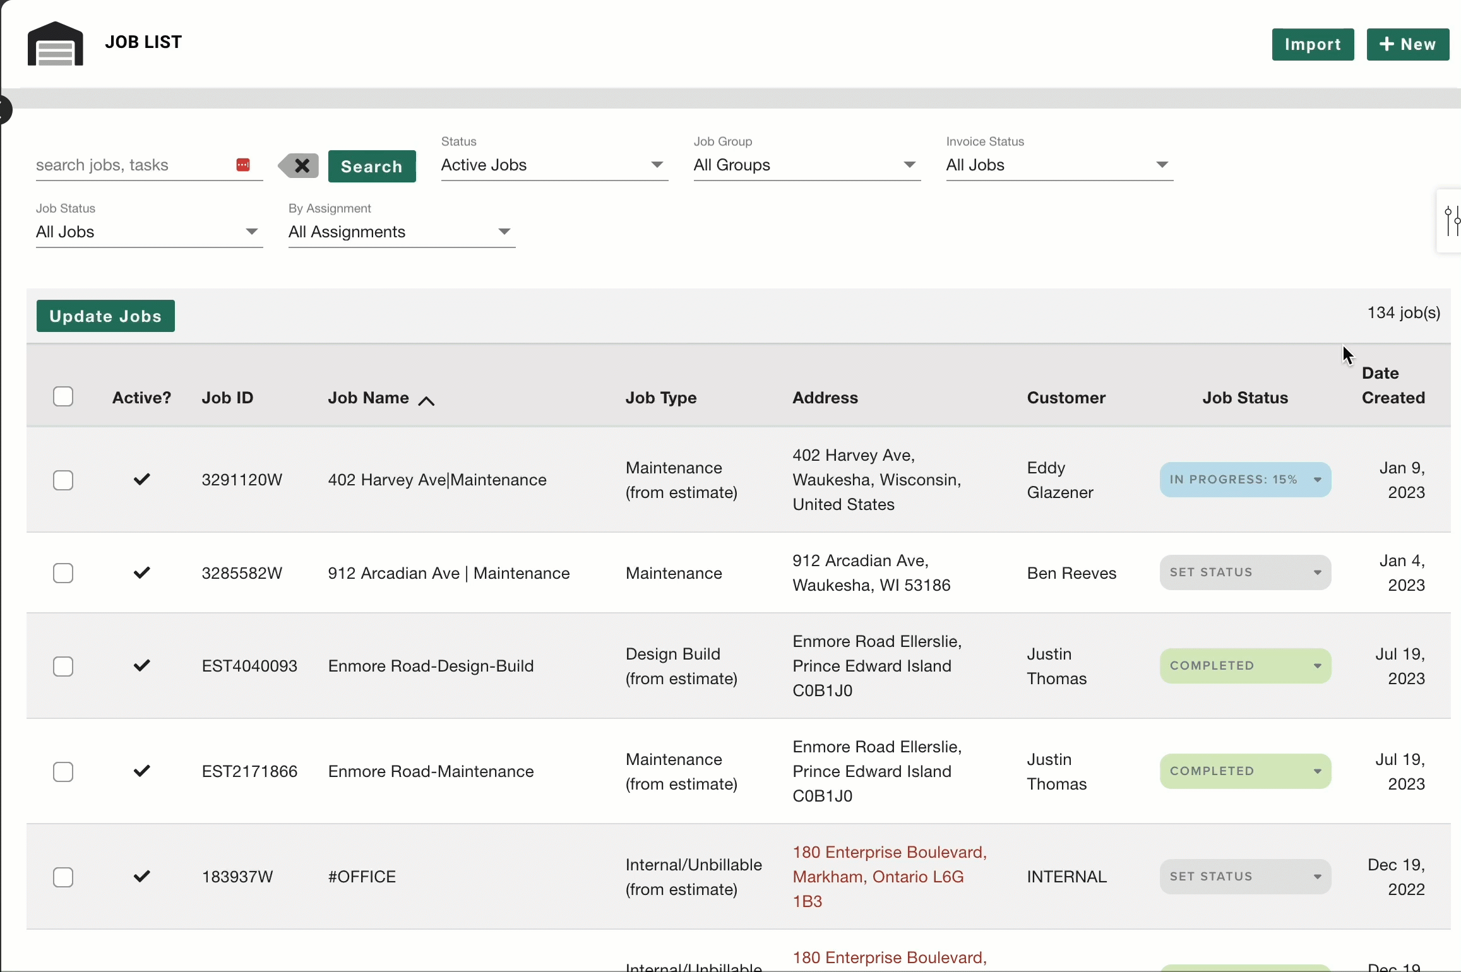
Task: Check the box for 402 Harvey Ave job
Action: 63,480
